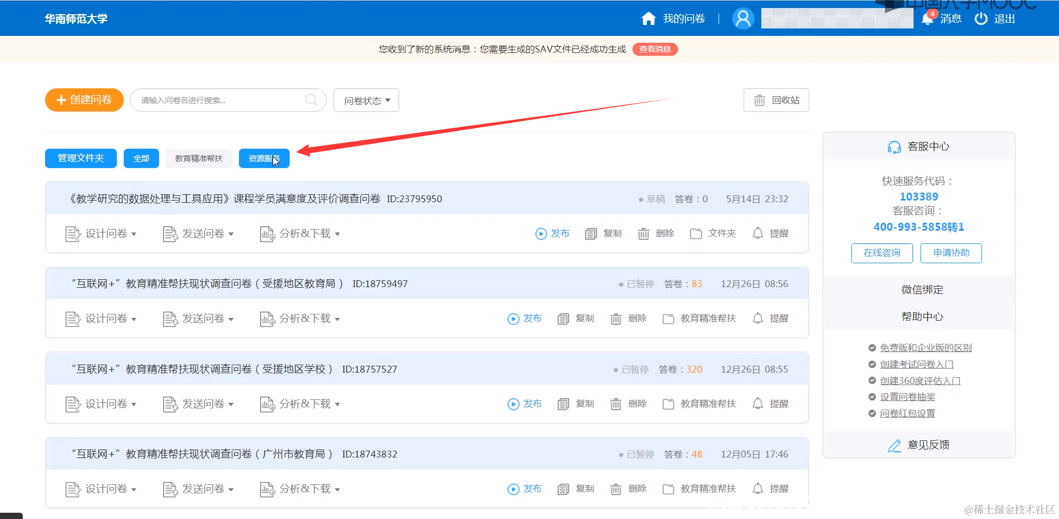Open 在线咨询 online consultation

coord(882,253)
